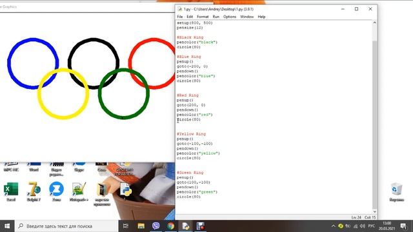Click the scroll-down arrow in the IDLE editor
The width and height of the screenshot is (413, 232).
coord(374,212)
